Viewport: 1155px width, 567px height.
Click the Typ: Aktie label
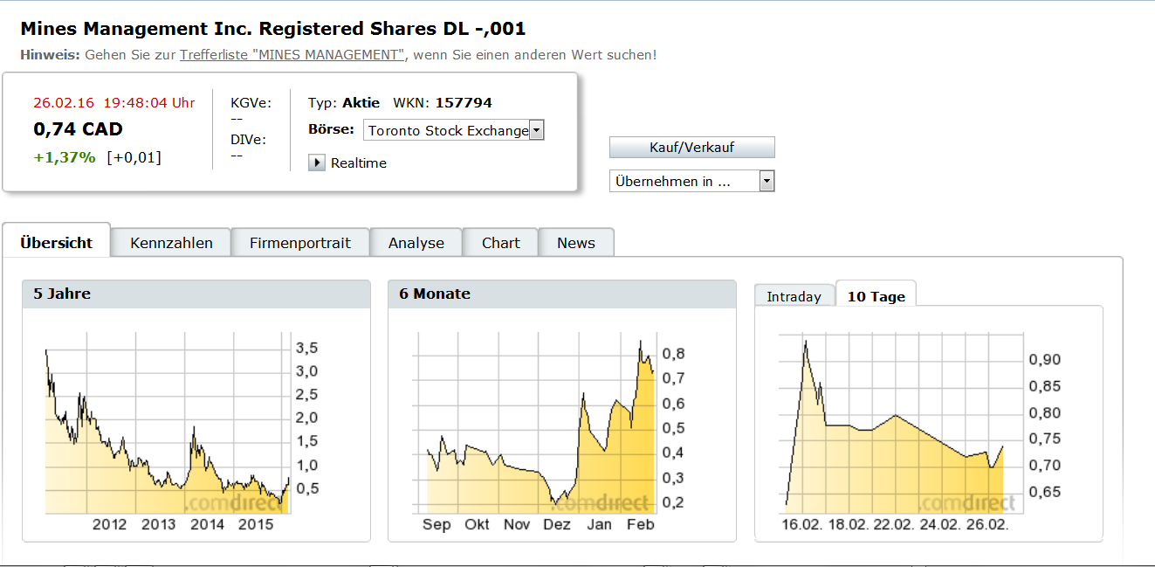(x=344, y=103)
